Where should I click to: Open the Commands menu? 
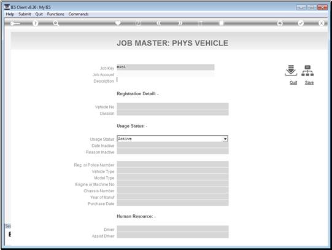pyautogui.click(x=79, y=14)
